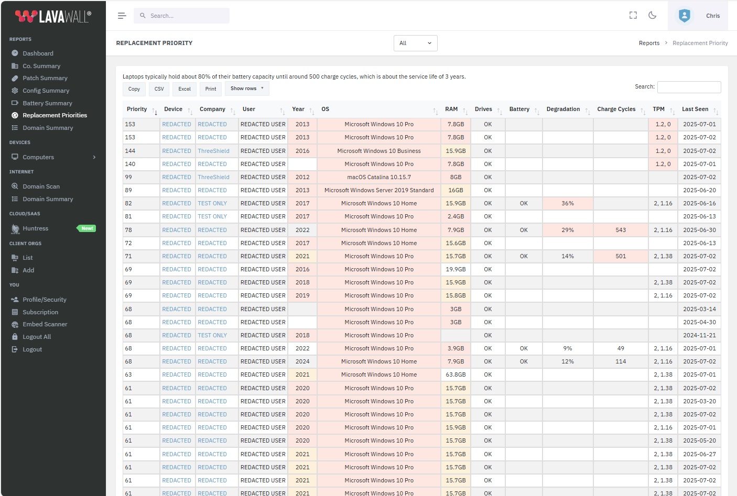Toggle dark mode moon icon
The image size is (737, 496).
652,16
